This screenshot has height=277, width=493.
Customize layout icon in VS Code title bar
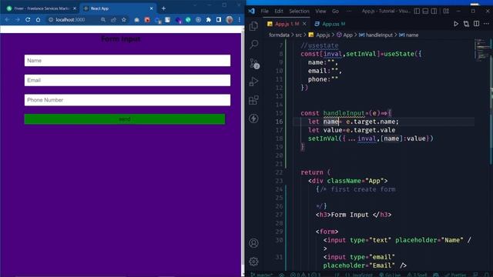pyautogui.click(x=446, y=12)
